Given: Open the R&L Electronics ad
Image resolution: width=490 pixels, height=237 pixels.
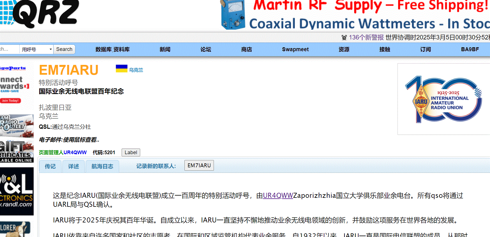Looking at the screenshot, I should [x=17, y=191].
